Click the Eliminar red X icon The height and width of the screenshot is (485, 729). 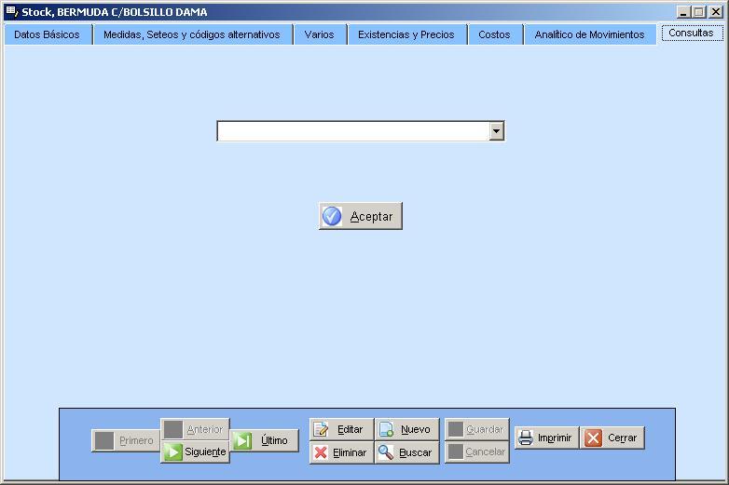(322, 452)
